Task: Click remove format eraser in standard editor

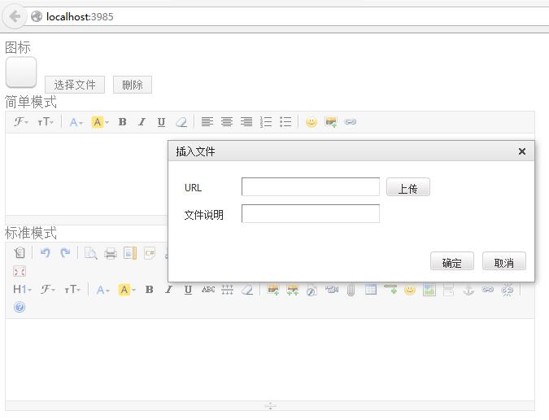Action: (x=247, y=290)
